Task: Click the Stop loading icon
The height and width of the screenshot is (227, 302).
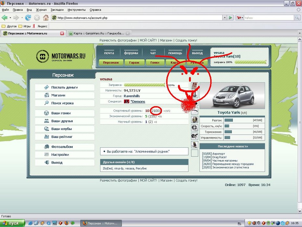Action: tap(37, 18)
